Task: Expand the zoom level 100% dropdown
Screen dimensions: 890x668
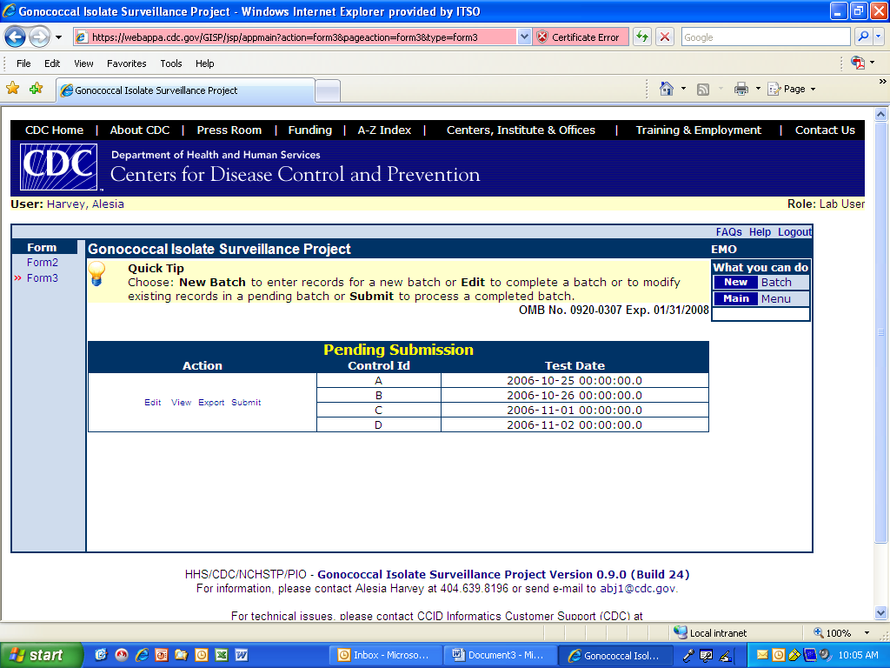Action: (x=867, y=633)
